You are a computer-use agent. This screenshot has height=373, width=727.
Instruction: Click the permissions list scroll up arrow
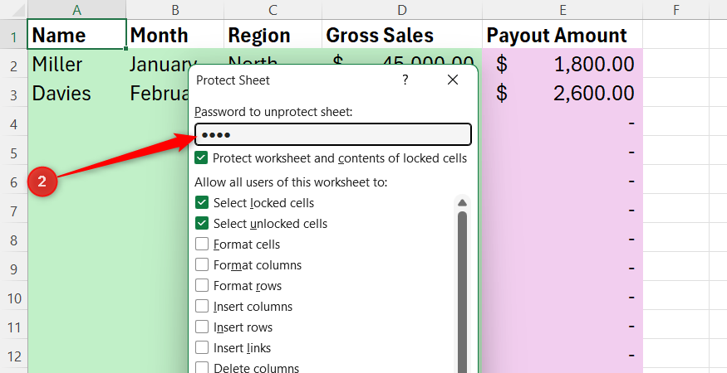(x=462, y=203)
